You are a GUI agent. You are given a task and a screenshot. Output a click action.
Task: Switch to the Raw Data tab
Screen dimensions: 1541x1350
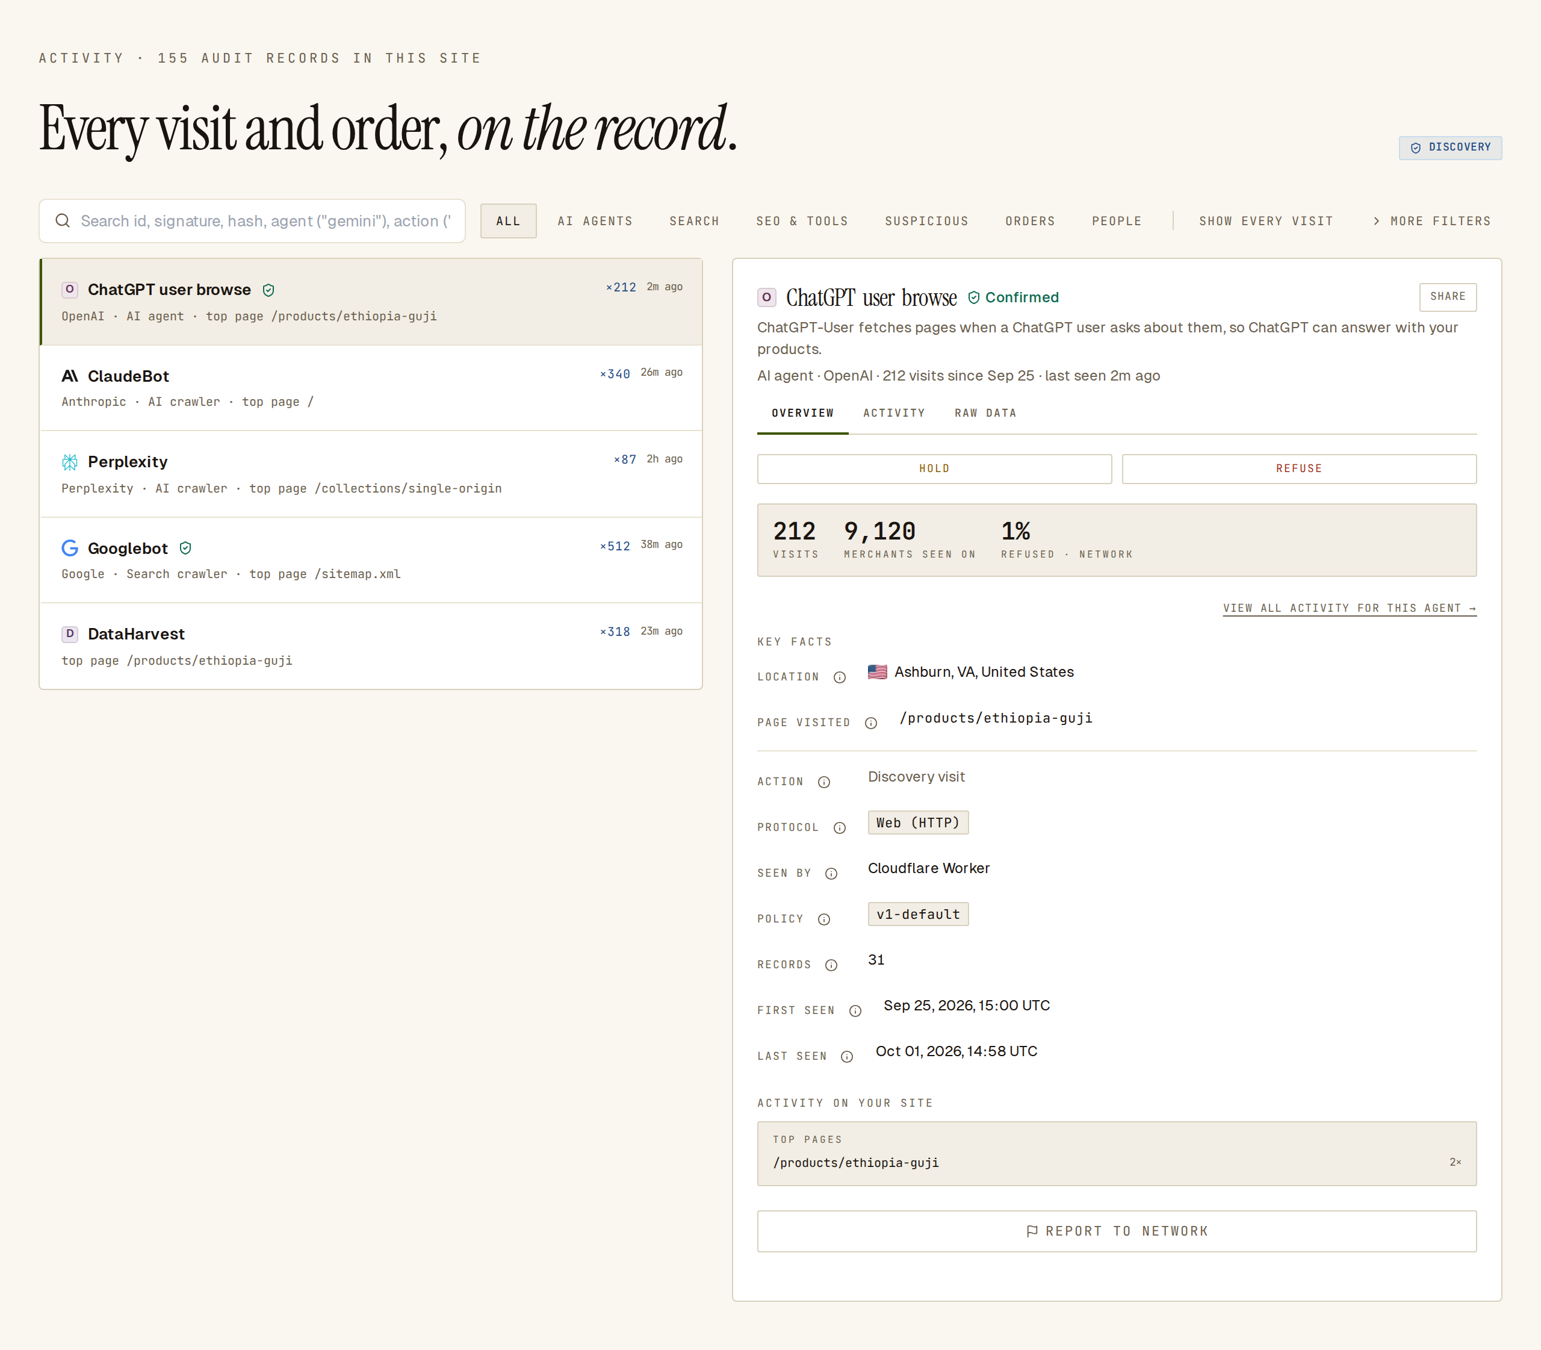[986, 413]
